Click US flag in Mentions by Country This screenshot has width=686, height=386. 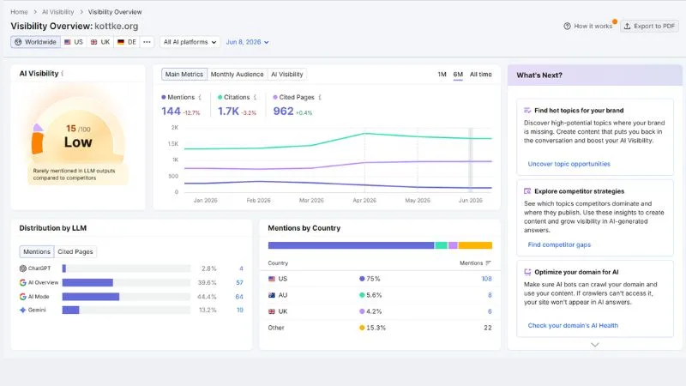pyautogui.click(x=272, y=279)
